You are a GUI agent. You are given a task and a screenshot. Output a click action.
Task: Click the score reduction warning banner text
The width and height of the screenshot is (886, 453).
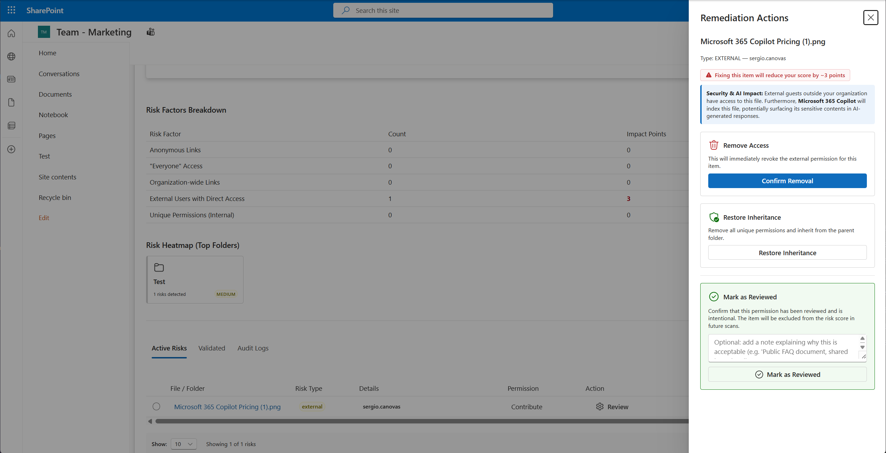click(780, 75)
